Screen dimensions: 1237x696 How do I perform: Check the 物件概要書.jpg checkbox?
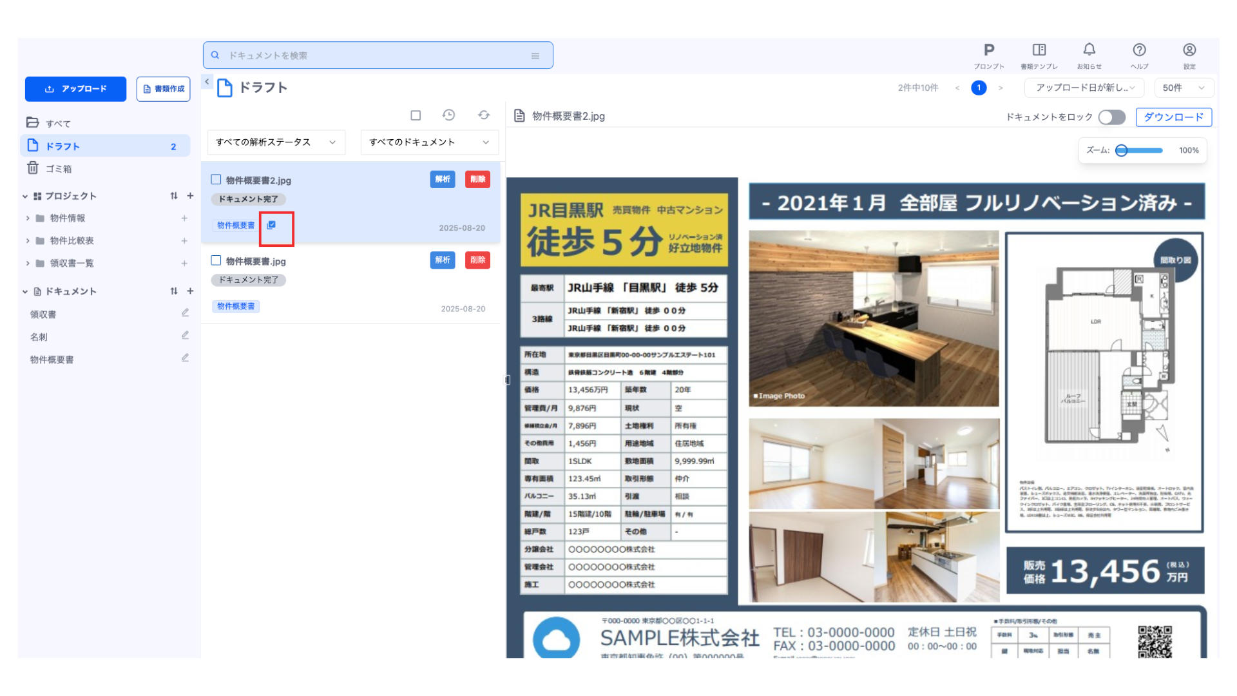click(216, 260)
